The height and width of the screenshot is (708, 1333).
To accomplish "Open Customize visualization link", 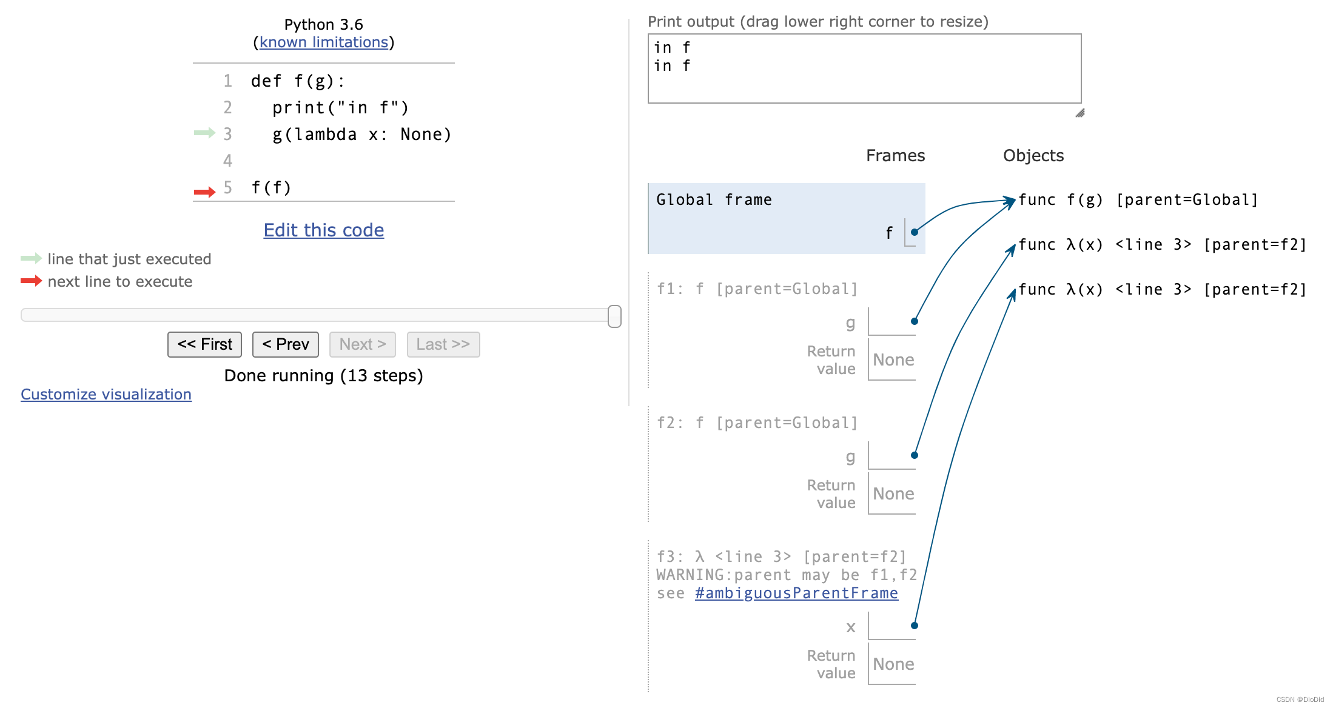I will tap(106, 395).
